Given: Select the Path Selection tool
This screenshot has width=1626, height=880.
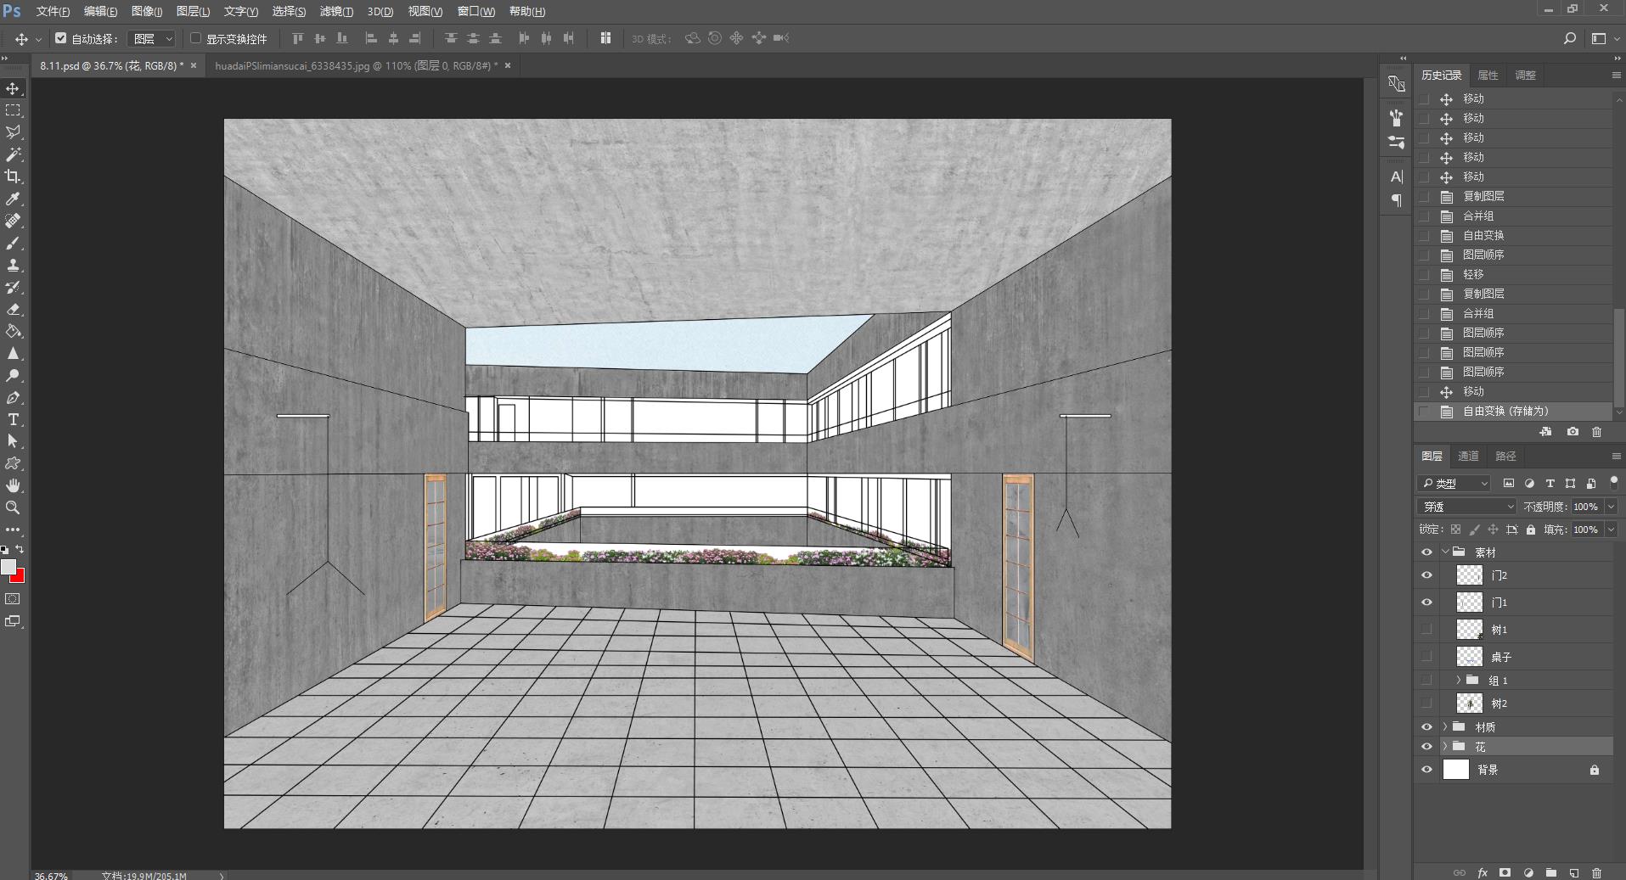Looking at the screenshot, I should click(13, 441).
